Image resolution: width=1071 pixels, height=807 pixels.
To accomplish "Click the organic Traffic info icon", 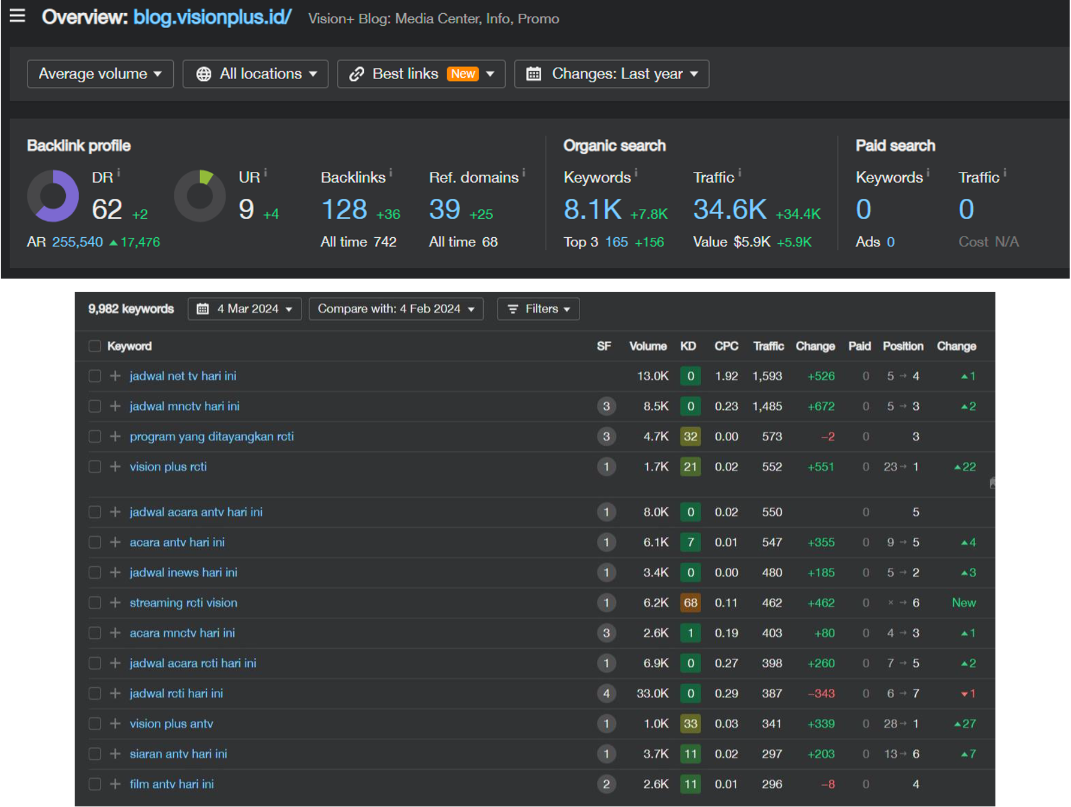I will click(740, 173).
